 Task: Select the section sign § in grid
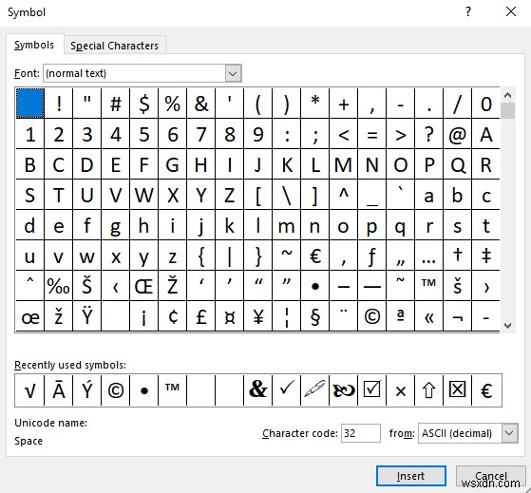coord(315,316)
